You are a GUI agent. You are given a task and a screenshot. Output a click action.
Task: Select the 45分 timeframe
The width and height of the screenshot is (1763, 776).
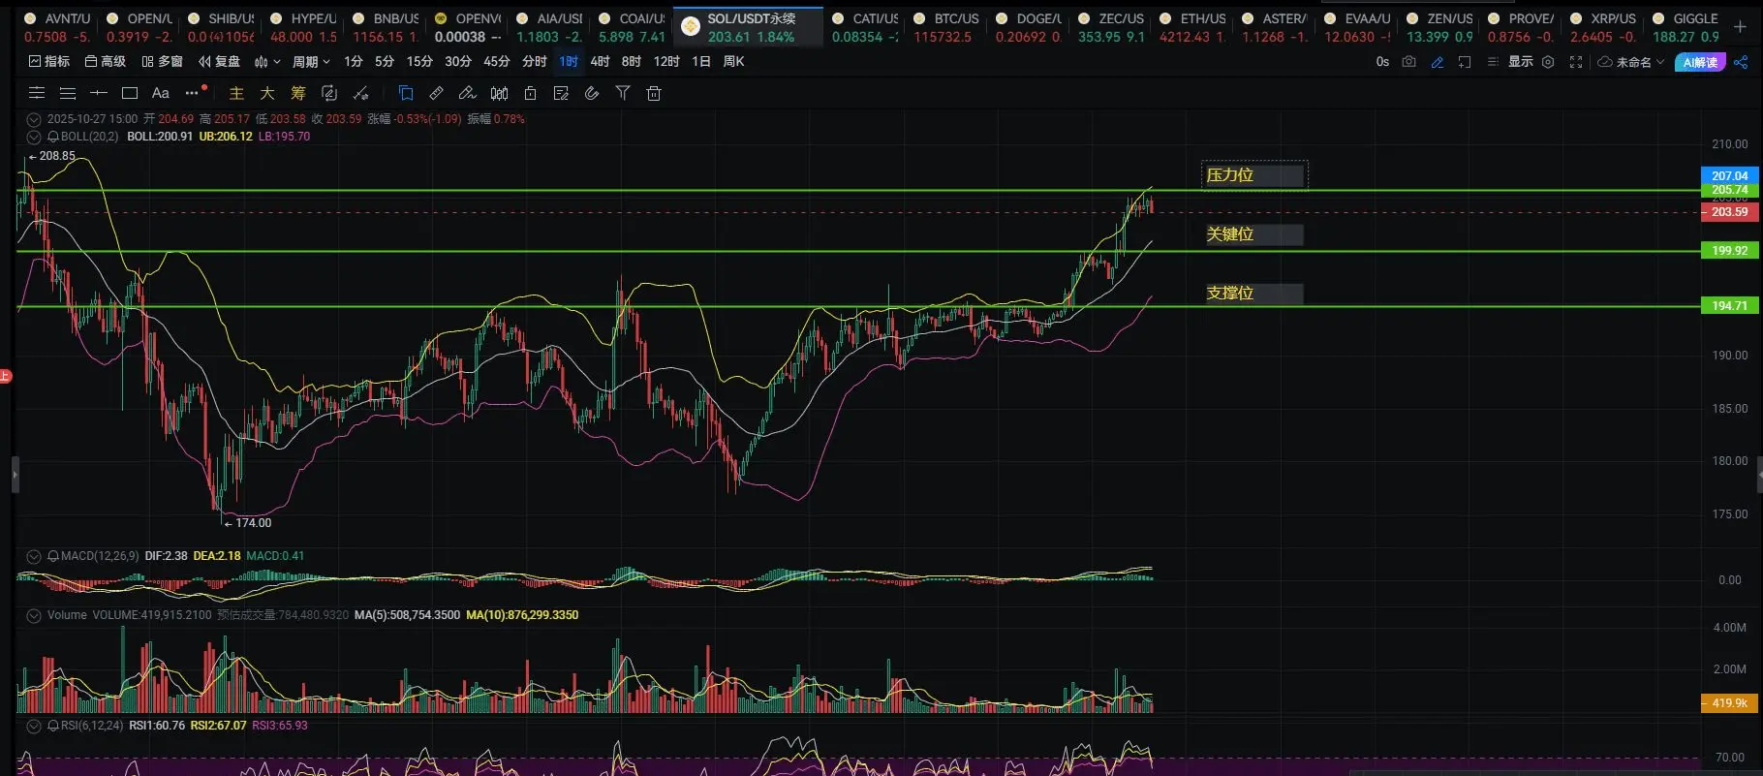tap(497, 61)
